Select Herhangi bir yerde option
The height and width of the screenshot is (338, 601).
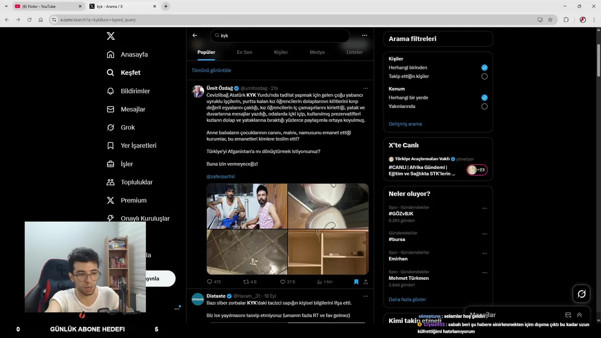485,98
